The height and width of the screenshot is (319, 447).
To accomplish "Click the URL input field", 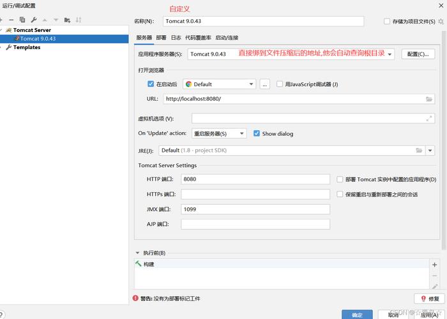I will [299, 99].
